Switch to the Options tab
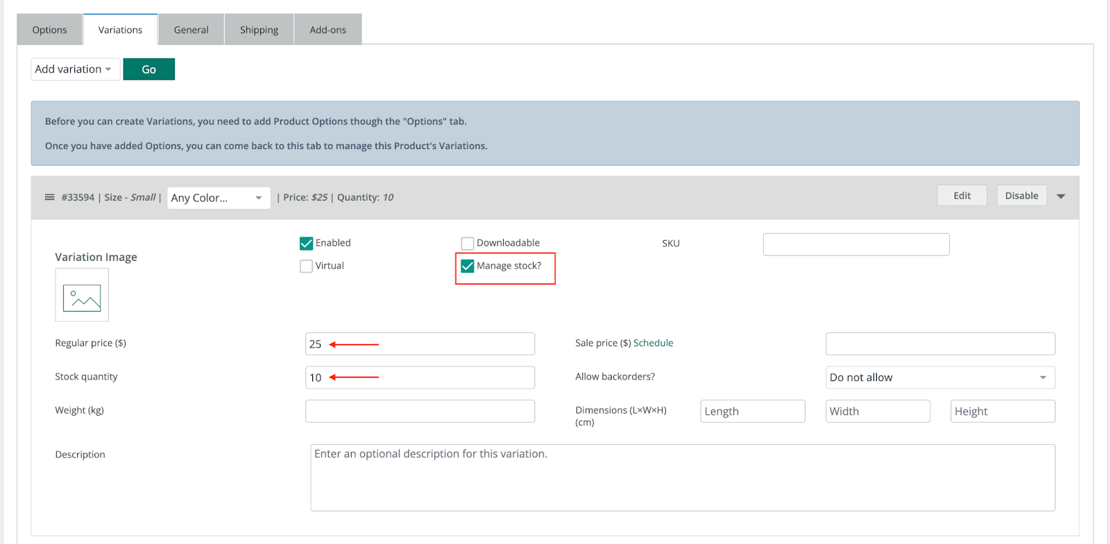The image size is (1110, 544). tap(50, 30)
